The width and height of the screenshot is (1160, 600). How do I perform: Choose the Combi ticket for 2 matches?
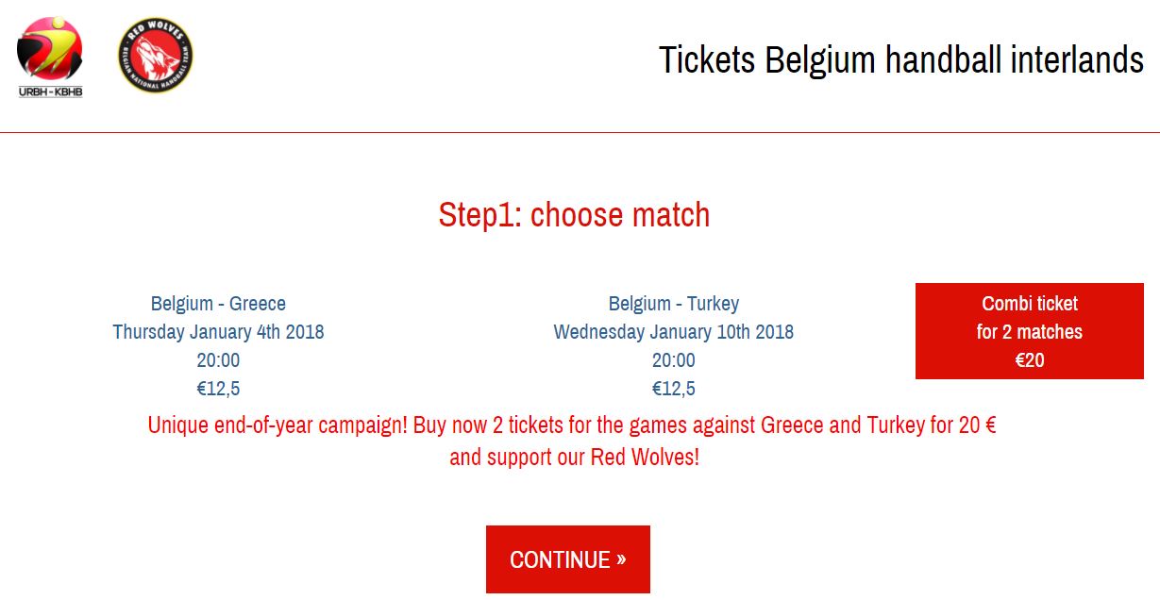[x=1030, y=331]
